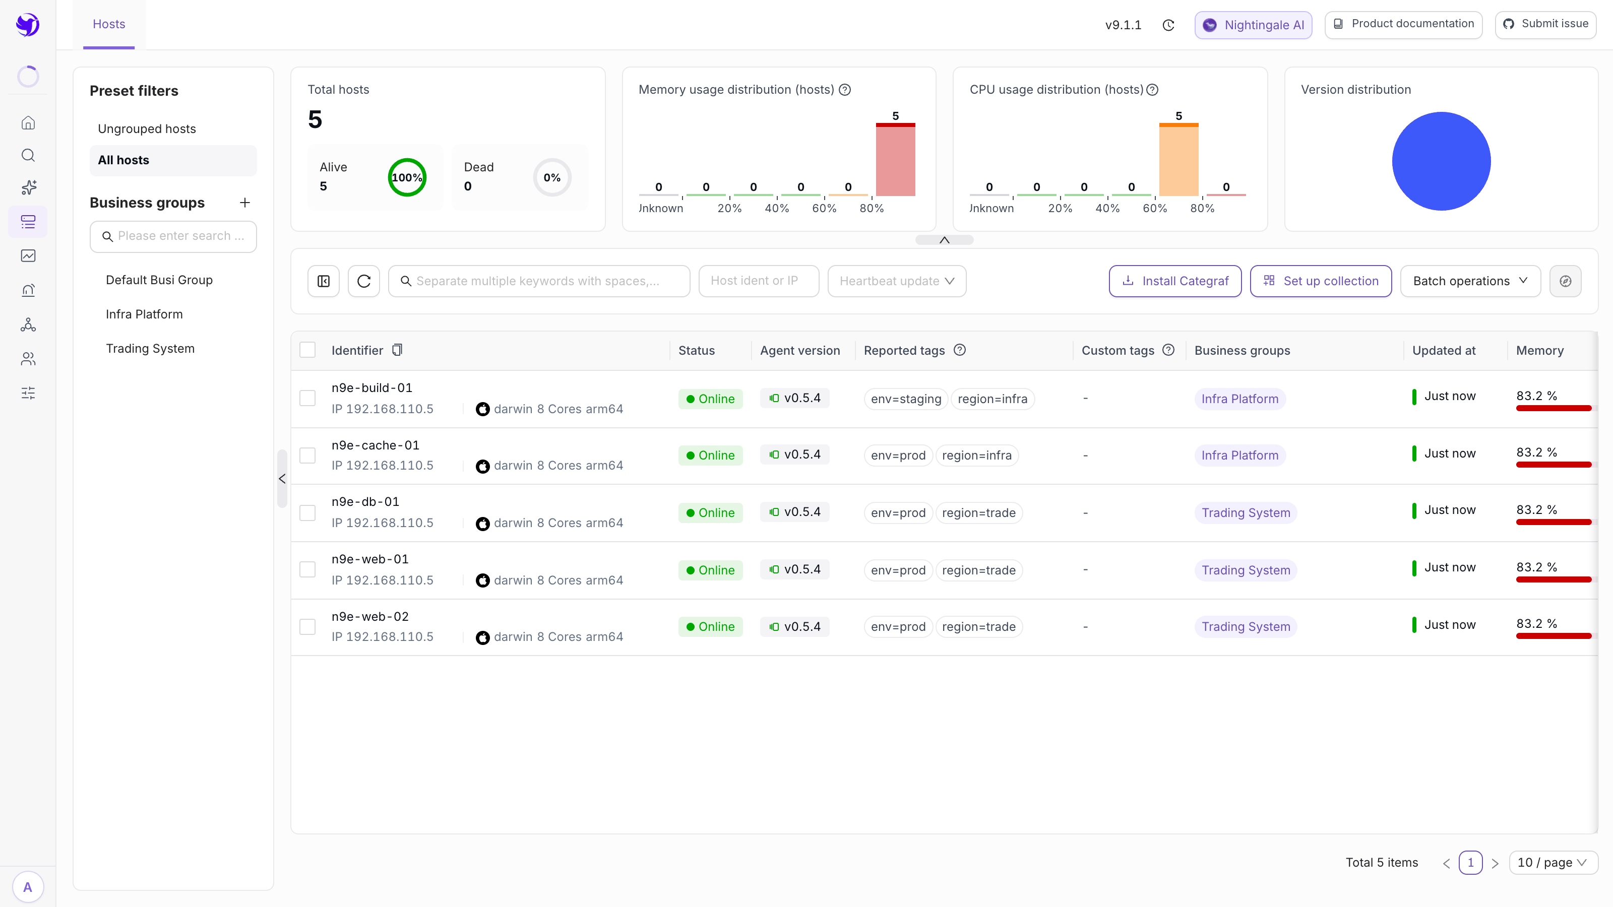The width and height of the screenshot is (1613, 907).
Task: Collapse the statistics cards with chevron
Action: pos(944,240)
